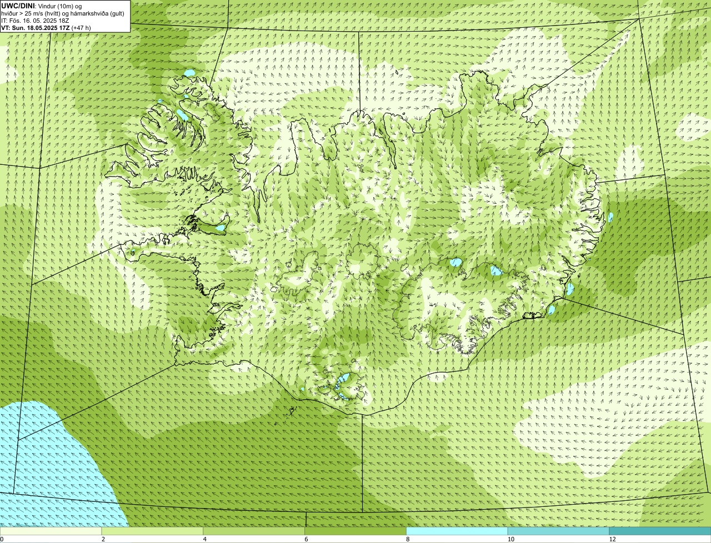Select the medium green 4–6 color bar segment

click(x=254, y=531)
